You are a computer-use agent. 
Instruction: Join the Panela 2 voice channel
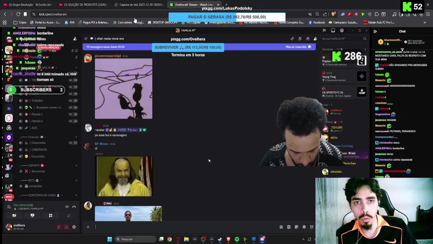[48, 121]
